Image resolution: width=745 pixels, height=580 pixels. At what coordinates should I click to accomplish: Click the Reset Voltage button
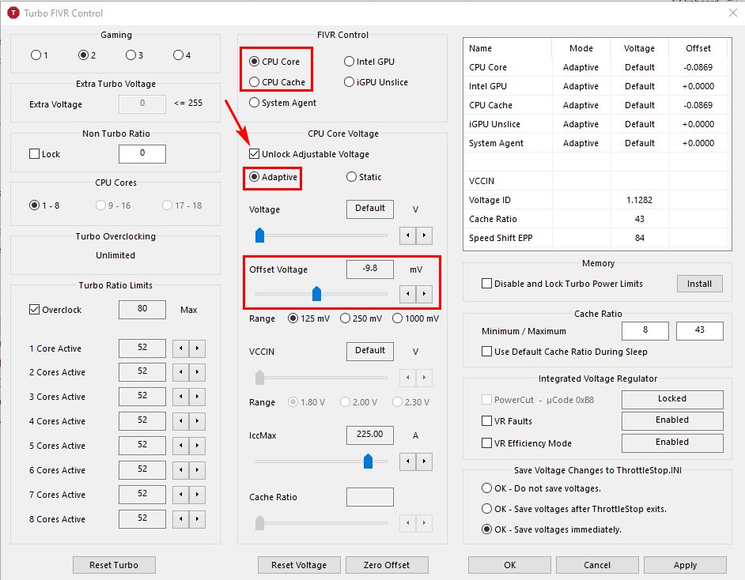[299, 565]
